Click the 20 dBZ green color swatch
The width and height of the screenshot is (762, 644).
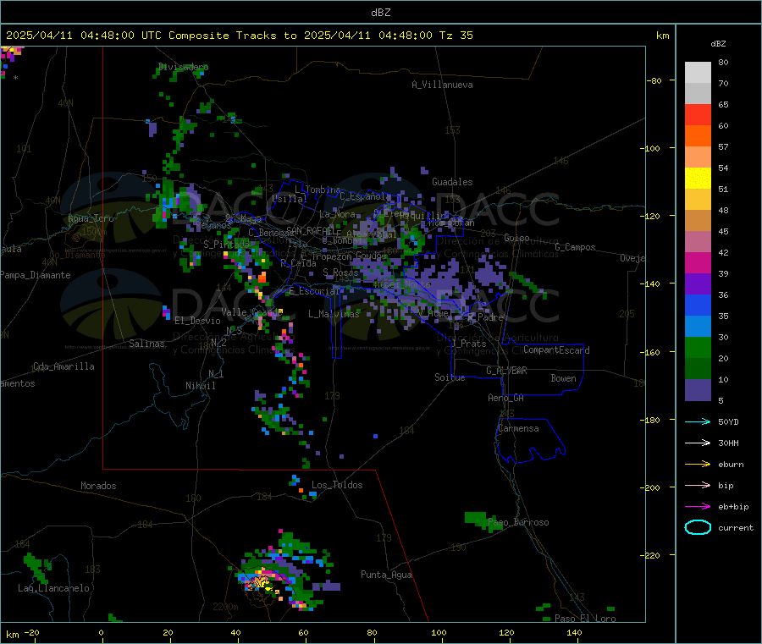tap(698, 369)
